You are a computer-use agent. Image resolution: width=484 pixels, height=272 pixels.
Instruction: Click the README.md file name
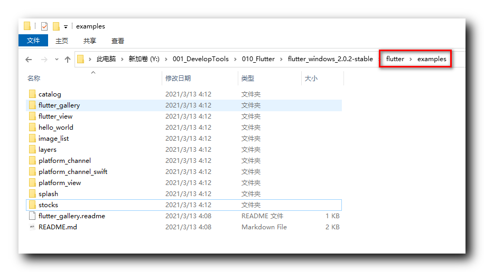(58, 227)
